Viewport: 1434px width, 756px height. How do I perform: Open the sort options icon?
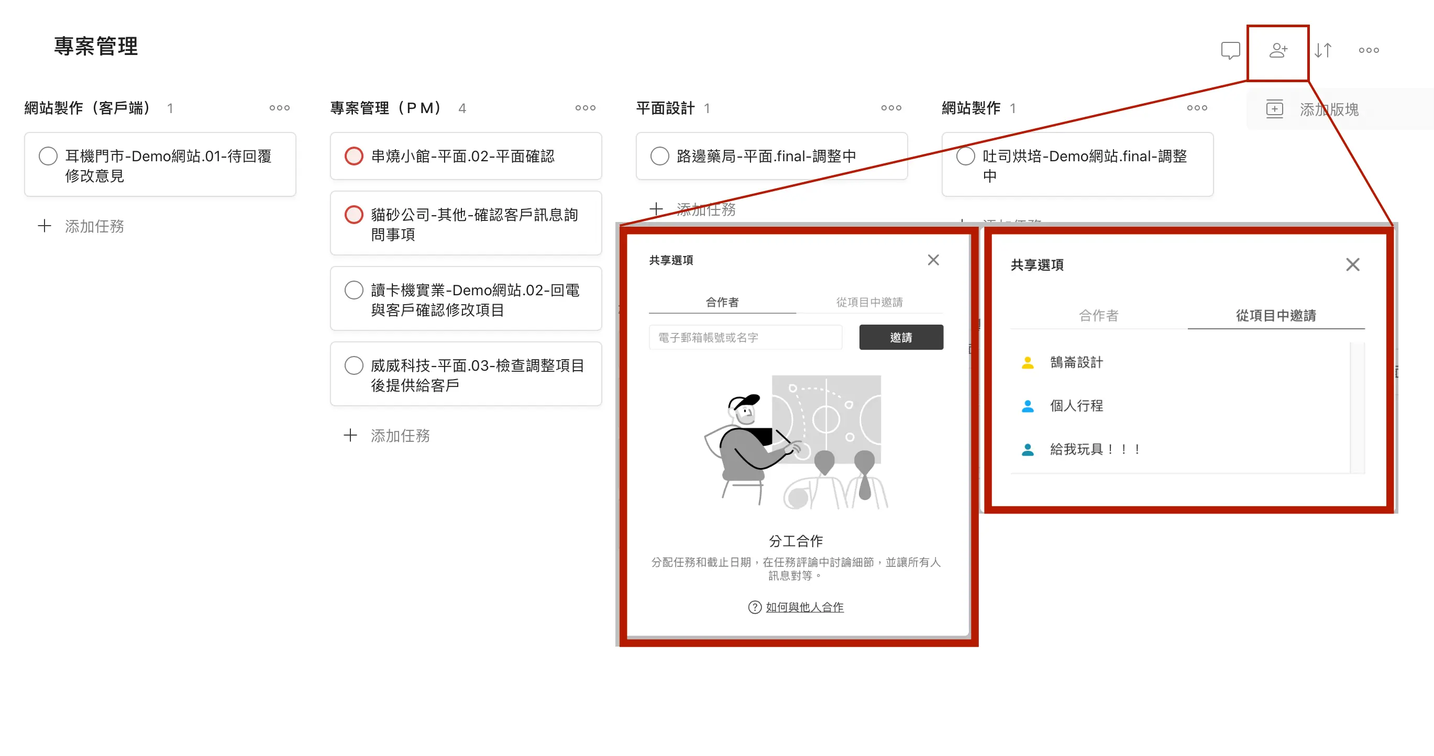click(1323, 51)
